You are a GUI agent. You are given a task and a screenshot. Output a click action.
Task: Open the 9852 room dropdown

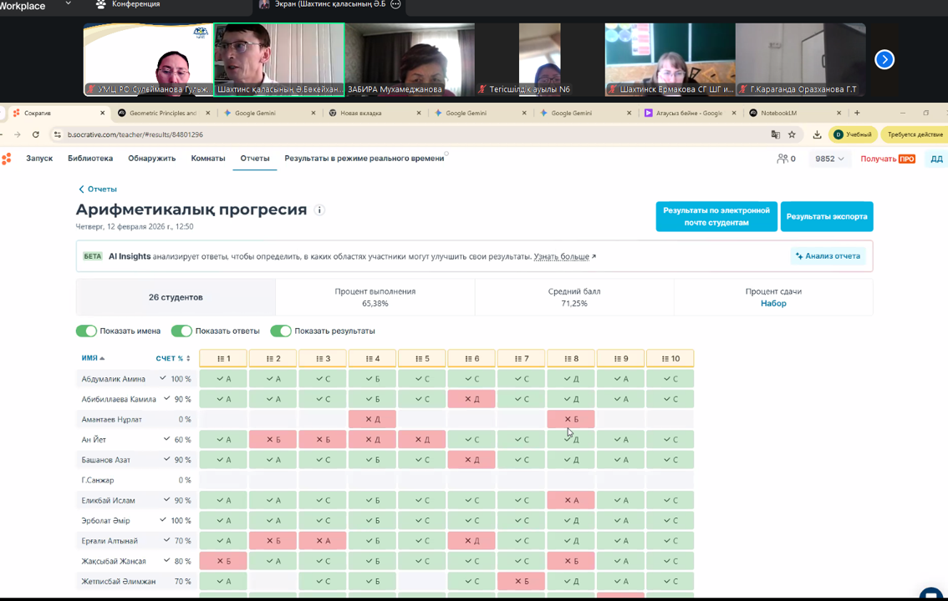[829, 159]
